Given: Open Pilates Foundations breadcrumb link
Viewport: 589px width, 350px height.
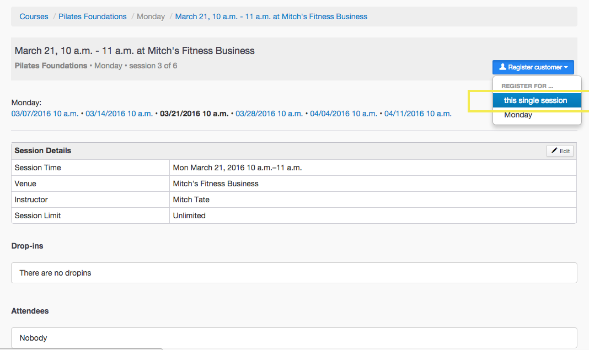Looking at the screenshot, I should click(93, 17).
